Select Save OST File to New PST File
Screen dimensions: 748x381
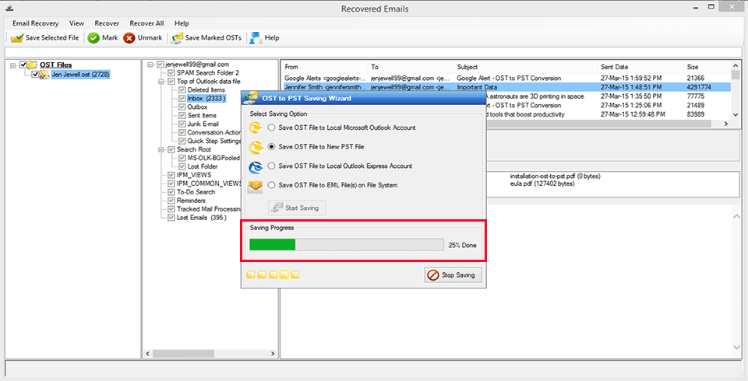[271, 147]
